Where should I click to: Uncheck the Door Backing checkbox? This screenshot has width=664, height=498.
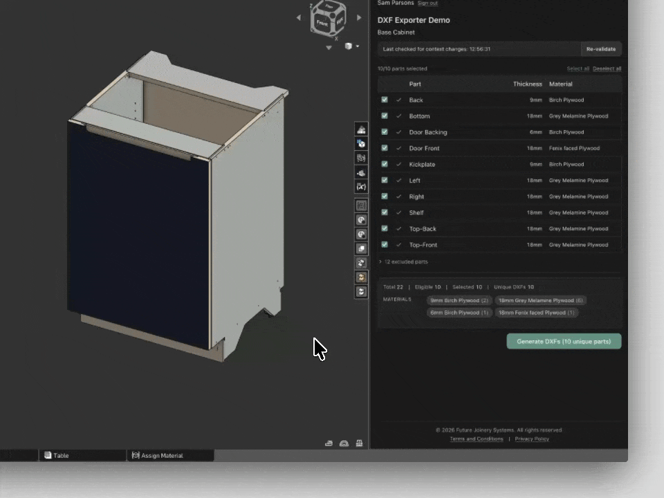click(x=385, y=131)
